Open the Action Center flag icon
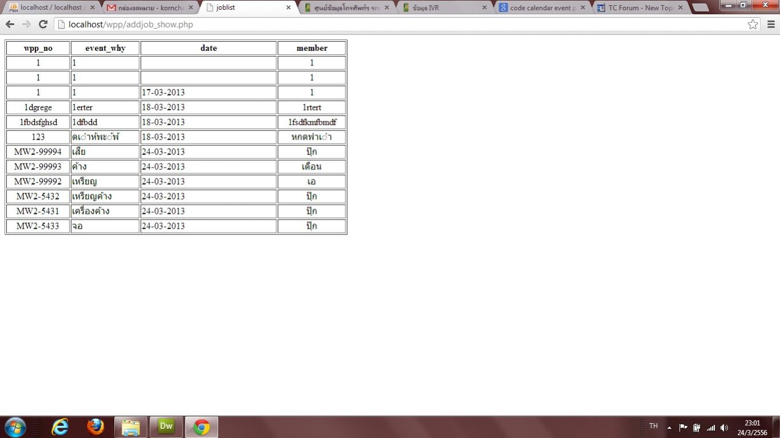 683,428
